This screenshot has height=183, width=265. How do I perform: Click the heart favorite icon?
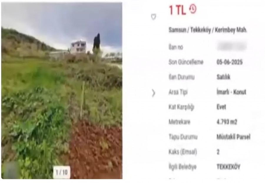153,17
